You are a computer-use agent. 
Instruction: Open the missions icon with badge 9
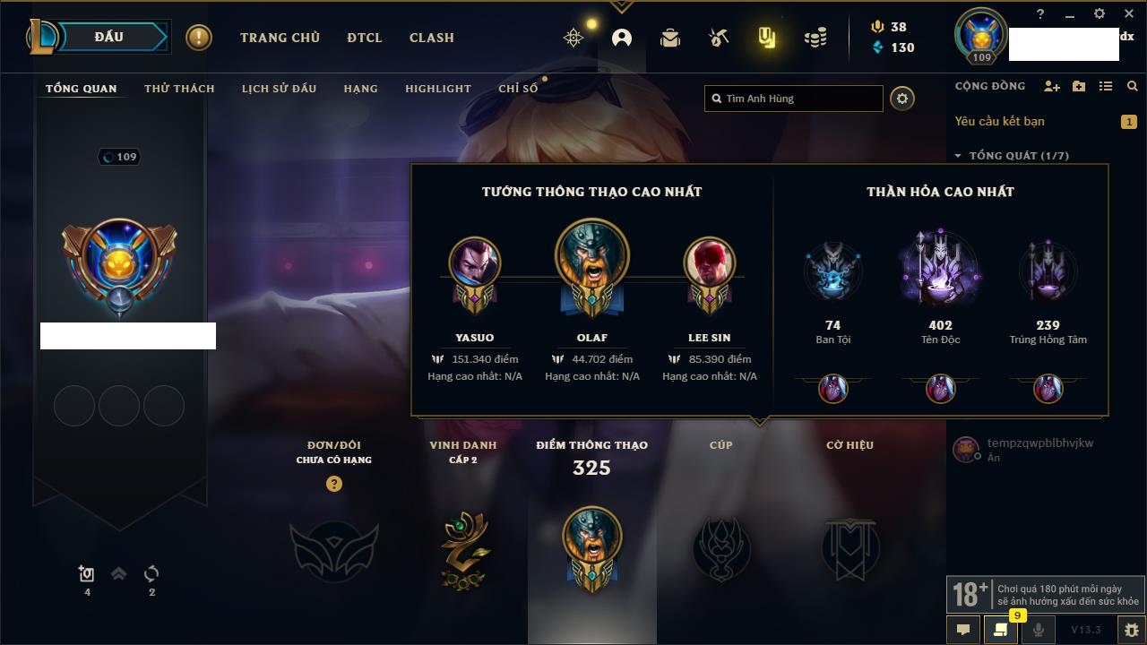pos(1001,630)
